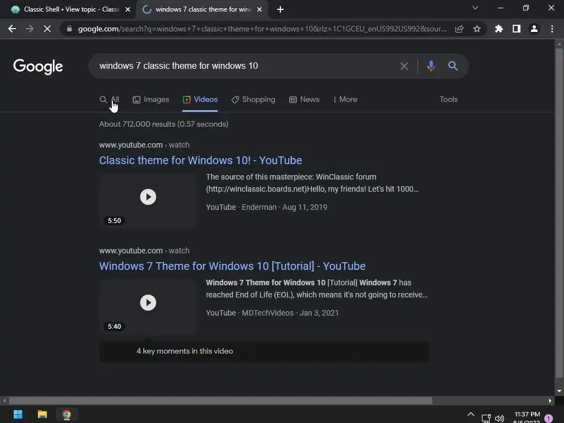Click 'YouTube · Enderman · Aug 11, 2019' text
The height and width of the screenshot is (423, 564).
click(x=267, y=207)
